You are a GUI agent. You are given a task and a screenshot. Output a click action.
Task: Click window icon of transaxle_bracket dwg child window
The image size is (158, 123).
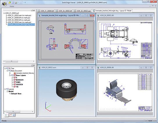[39, 15]
